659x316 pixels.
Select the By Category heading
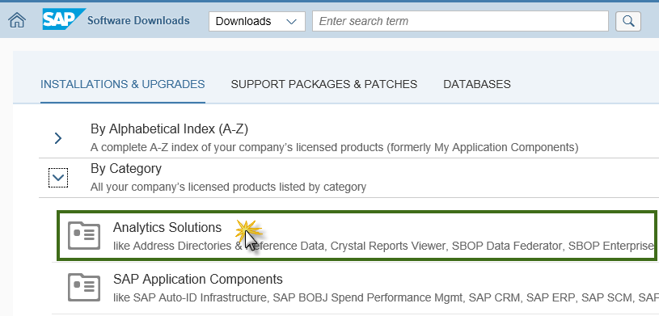(126, 168)
